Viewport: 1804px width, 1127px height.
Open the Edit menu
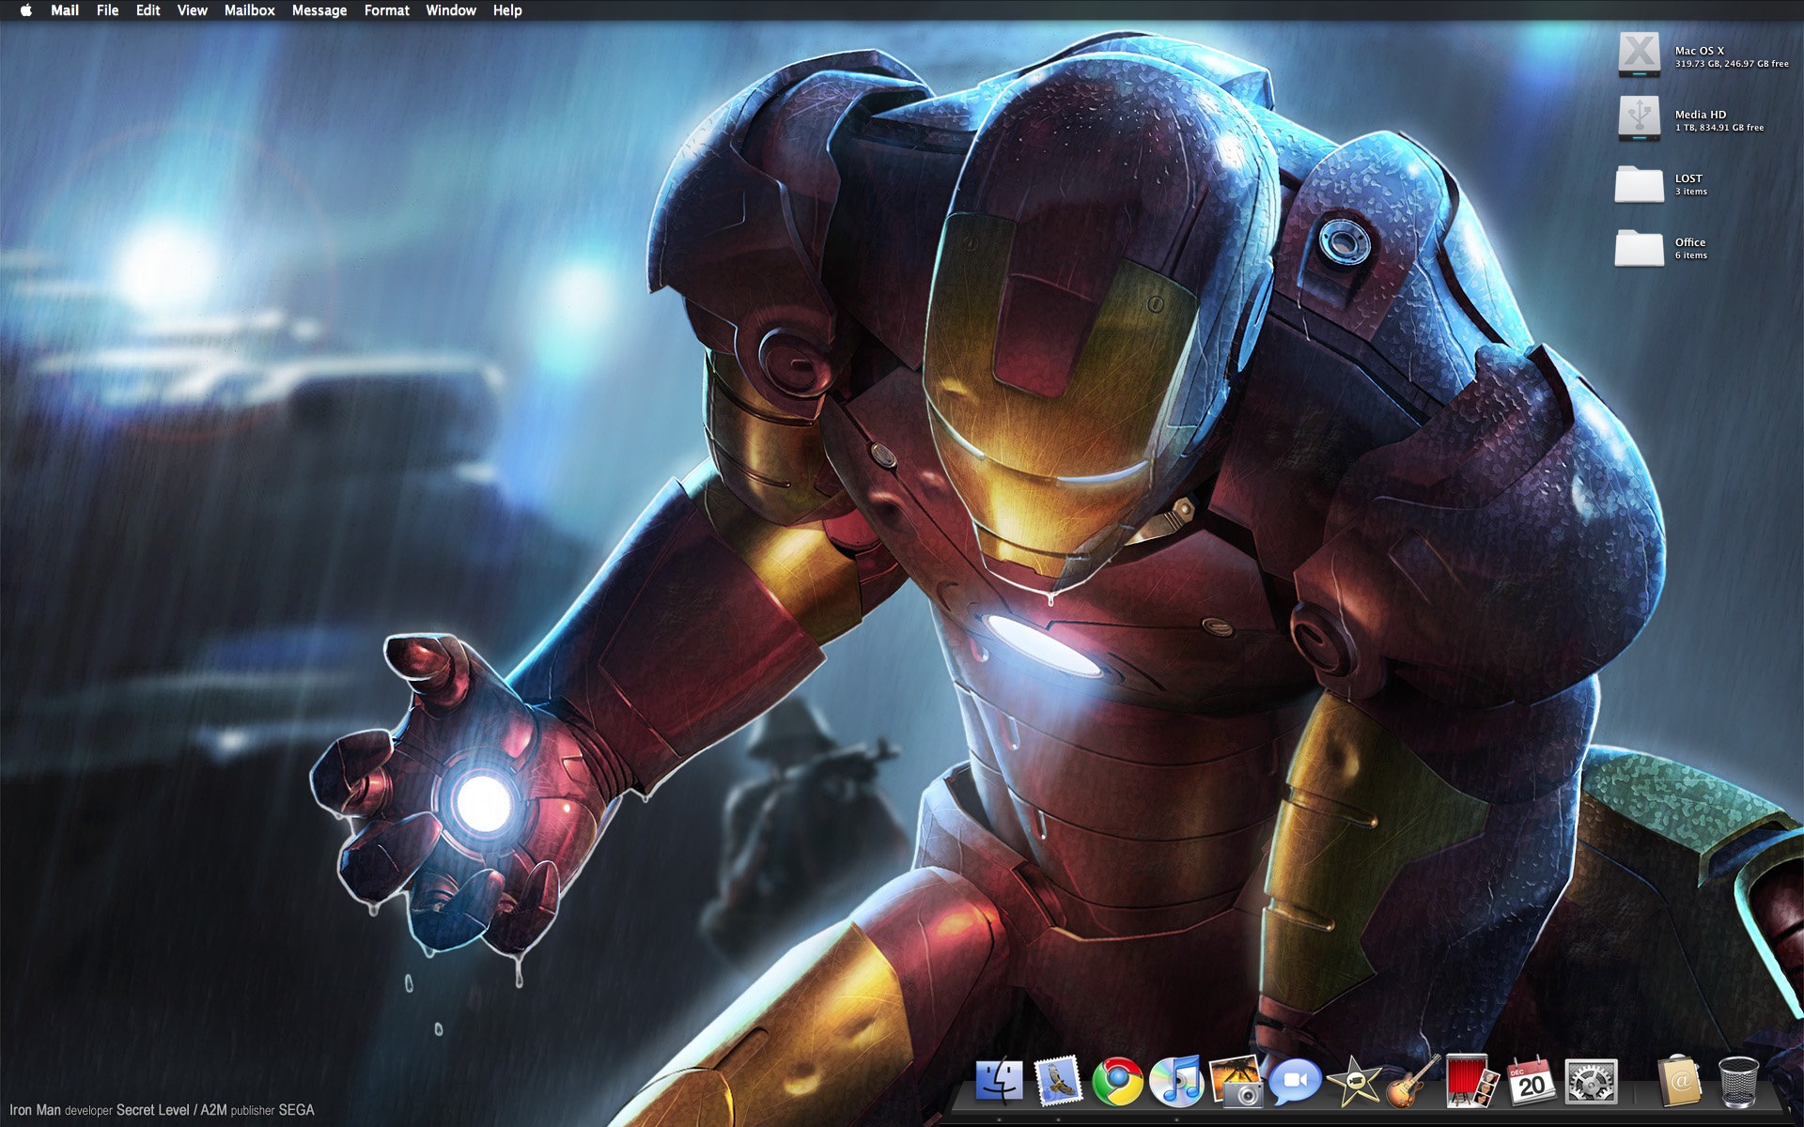[x=148, y=10]
